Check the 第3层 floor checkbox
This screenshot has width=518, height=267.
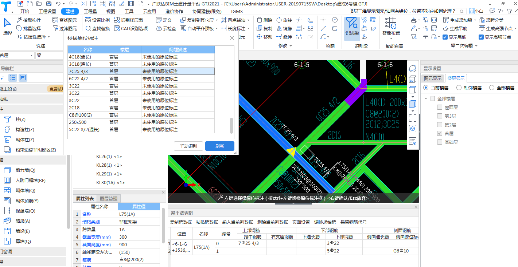(x=440, y=116)
